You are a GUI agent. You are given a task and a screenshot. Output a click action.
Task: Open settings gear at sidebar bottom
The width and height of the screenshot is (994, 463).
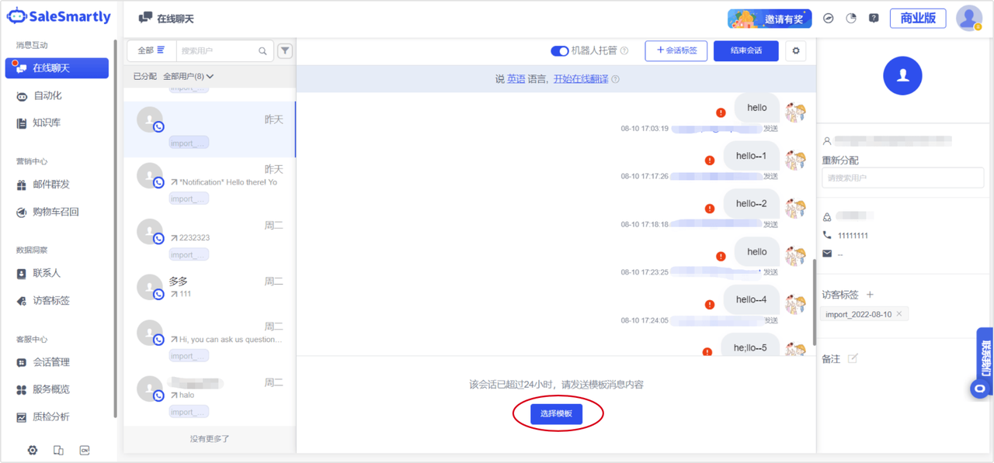point(33,450)
